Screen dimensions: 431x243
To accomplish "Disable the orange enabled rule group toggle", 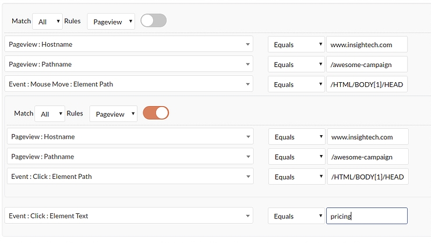I will (156, 113).
